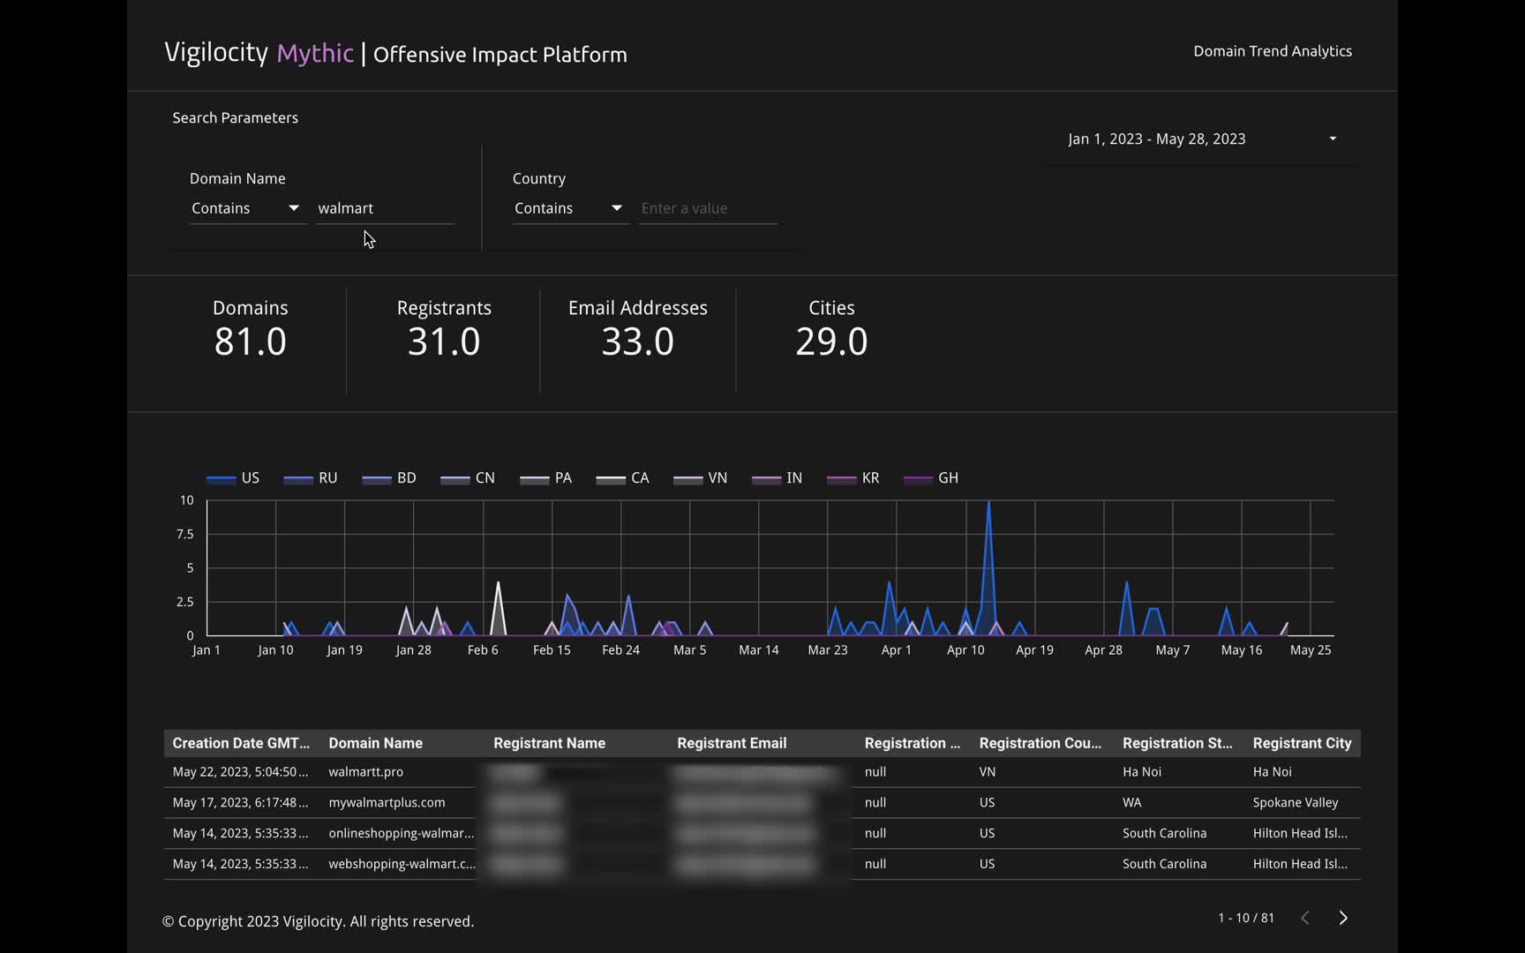Viewport: 1525px width, 953px height.
Task: Toggle BD series in chart legend
Action: click(x=389, y=478)
